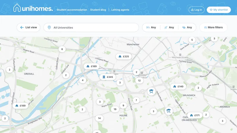
Task: Open the Student blog
Action: [x=98, y=10]
